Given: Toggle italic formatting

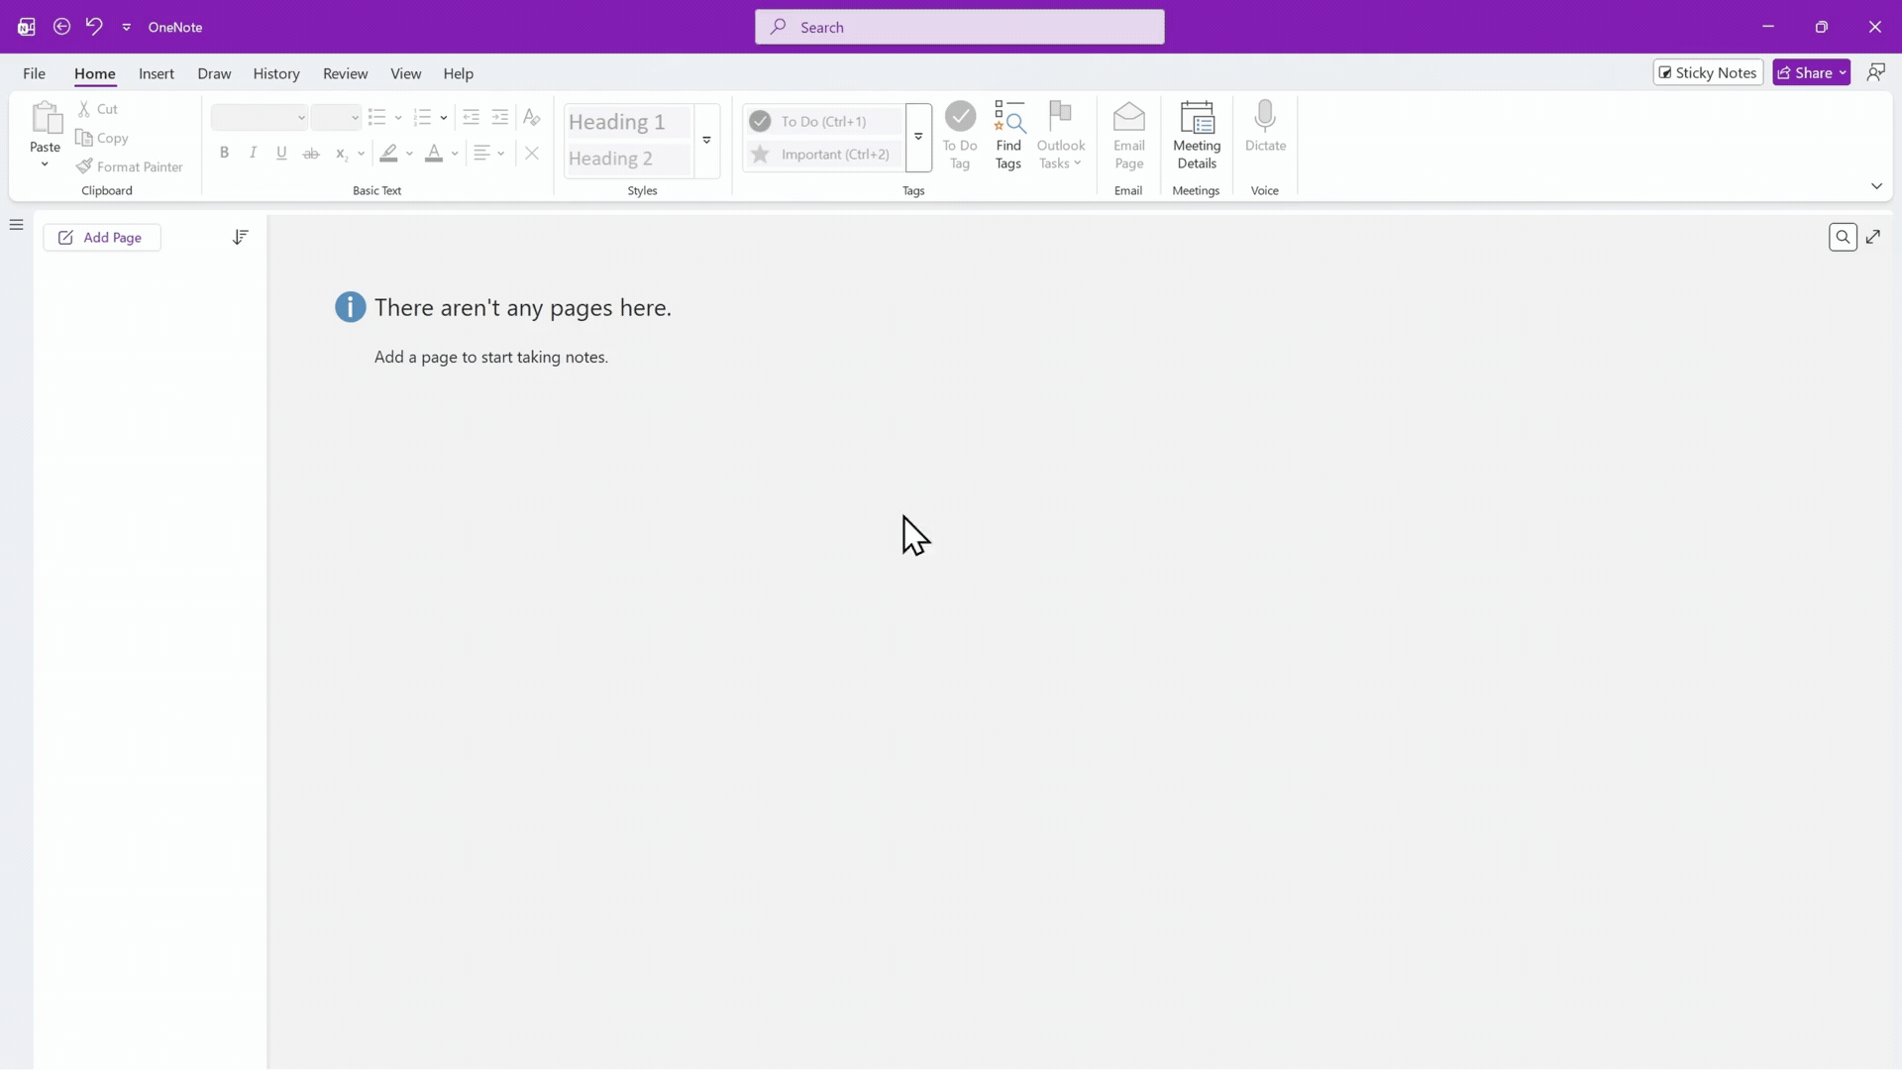Looking at the screenshot, I should click(x=254, y=153).
